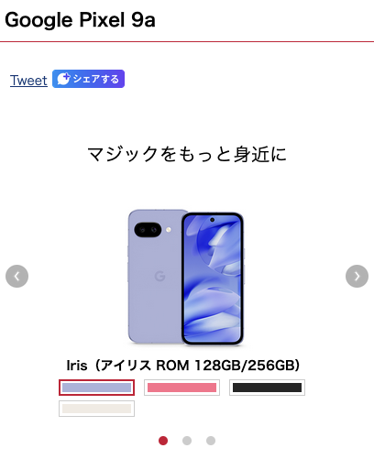The width and height of the screenshot is (374, 470).
Task: Click the front camera punch hole on screen
Action: coord(213,220)
